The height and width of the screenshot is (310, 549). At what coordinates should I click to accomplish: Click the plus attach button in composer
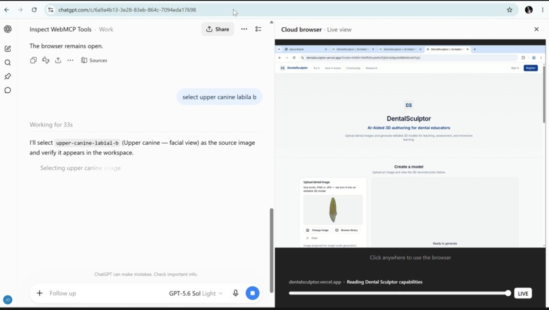[40, 293]
